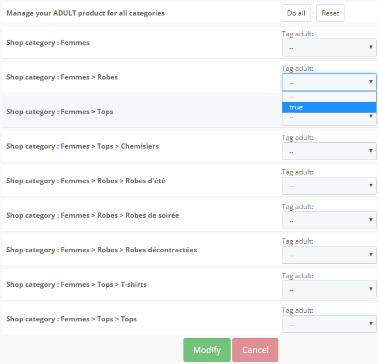
Task: Click the red Cancel button
Action: pos(255,350)
